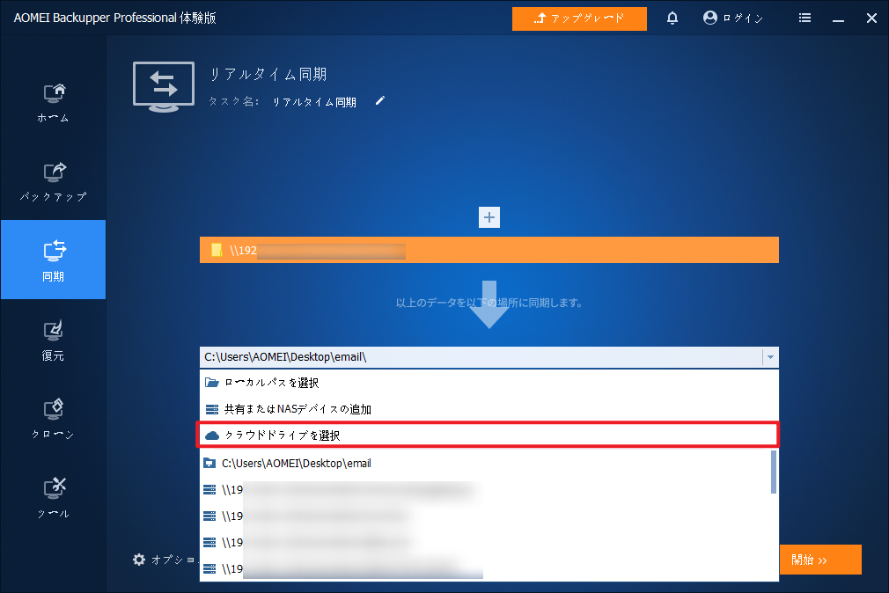Click Login (ログイン) account link

point(732,18)
